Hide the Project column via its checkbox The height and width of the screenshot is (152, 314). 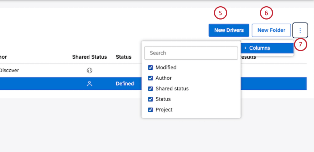tap(150, 110)
